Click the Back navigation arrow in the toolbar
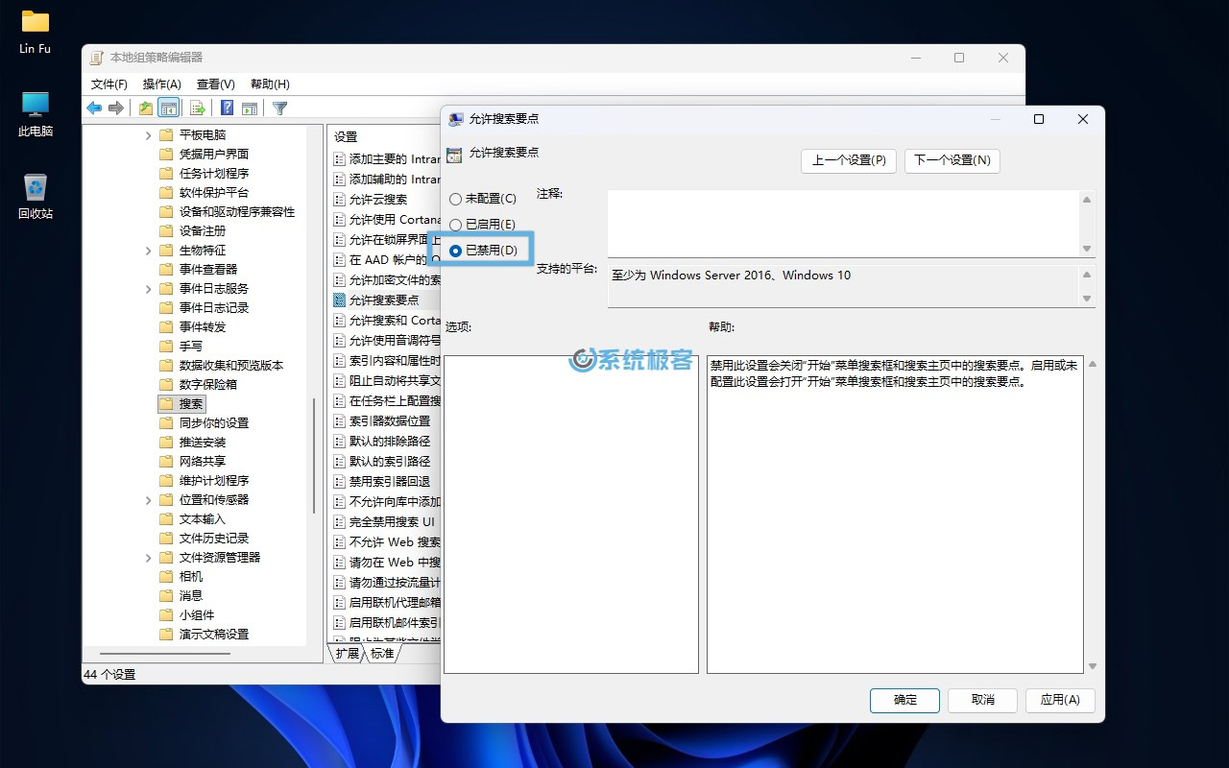 pyautogui.click(x=93, y=108)
